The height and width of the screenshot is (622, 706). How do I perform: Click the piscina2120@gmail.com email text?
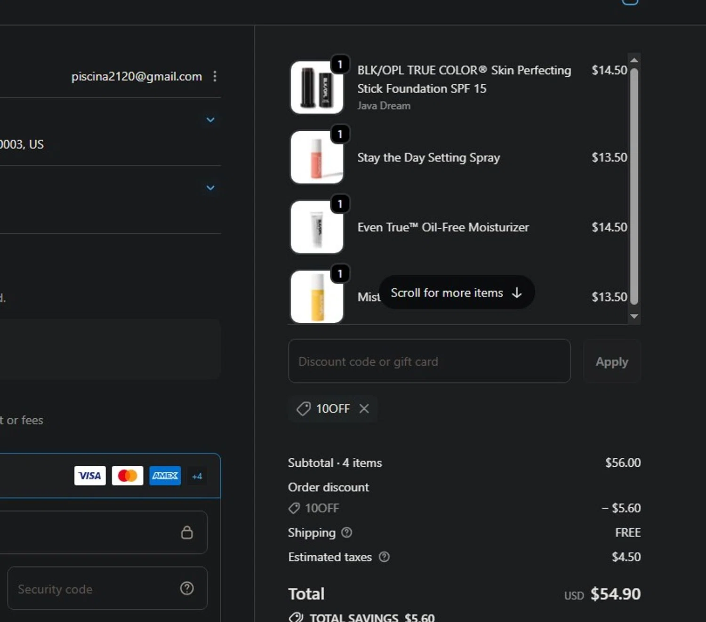[136, 76]
